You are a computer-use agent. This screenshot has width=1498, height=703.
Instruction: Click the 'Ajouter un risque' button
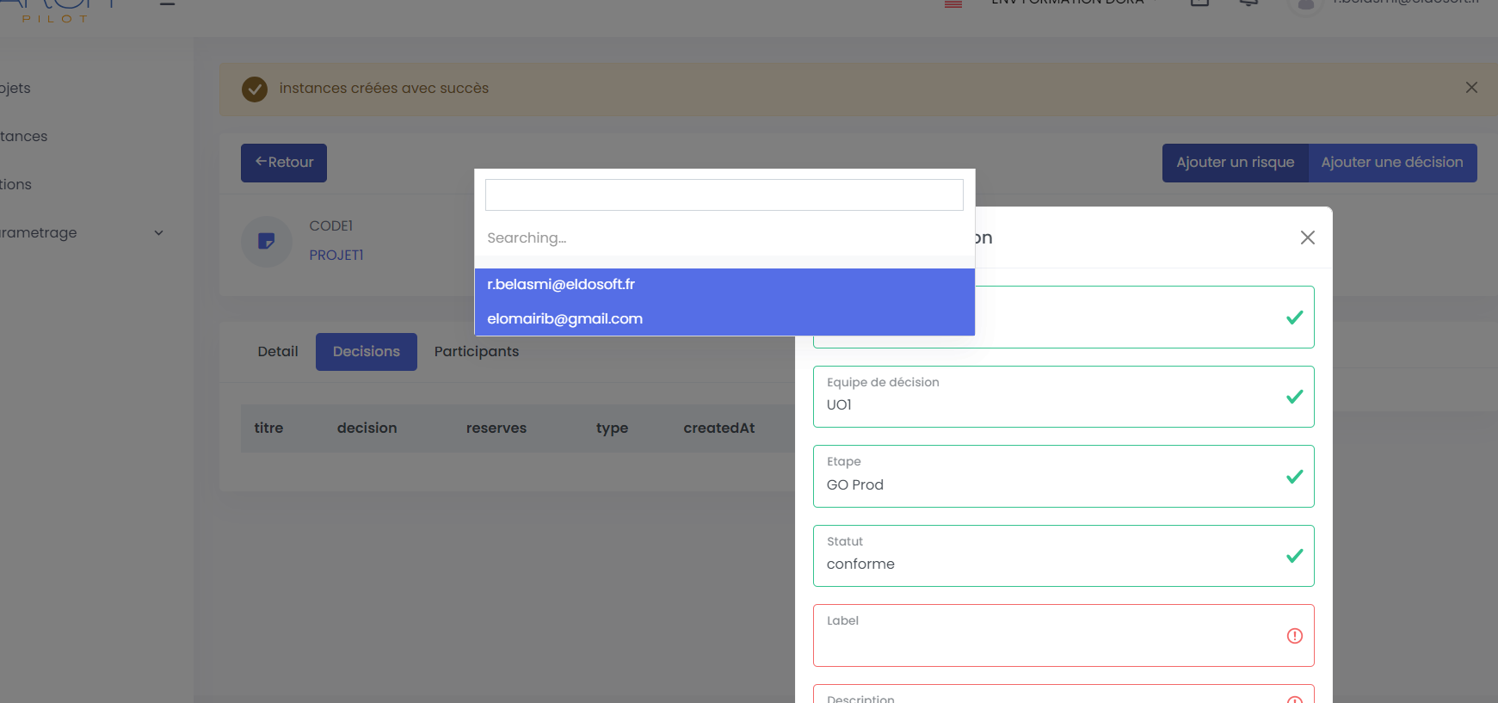tap(1235, 163)
